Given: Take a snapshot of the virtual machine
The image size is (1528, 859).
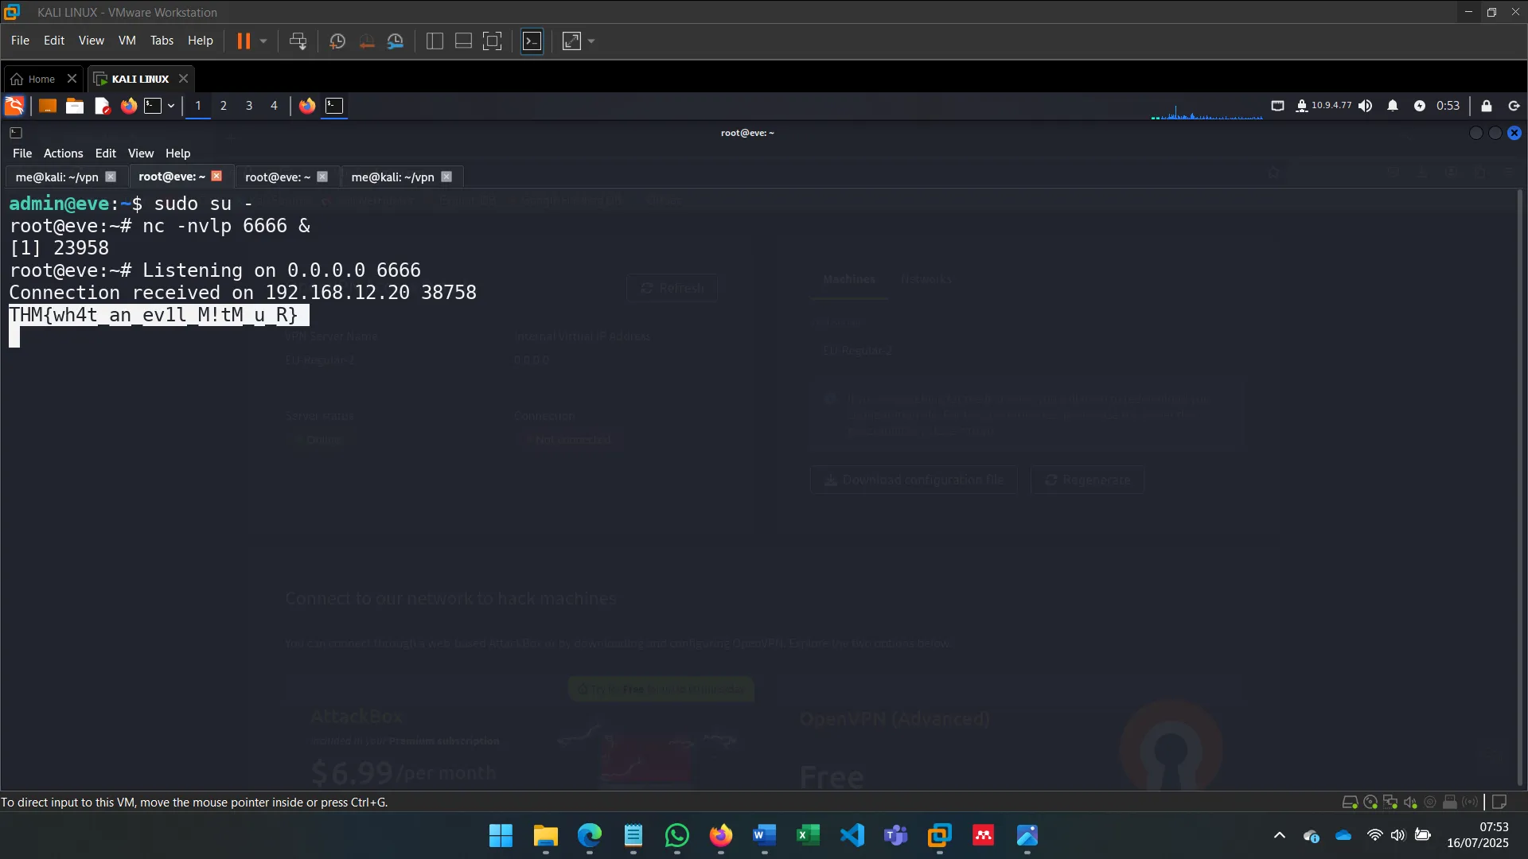Looking at the screenshot, I should tap(337, 41).
